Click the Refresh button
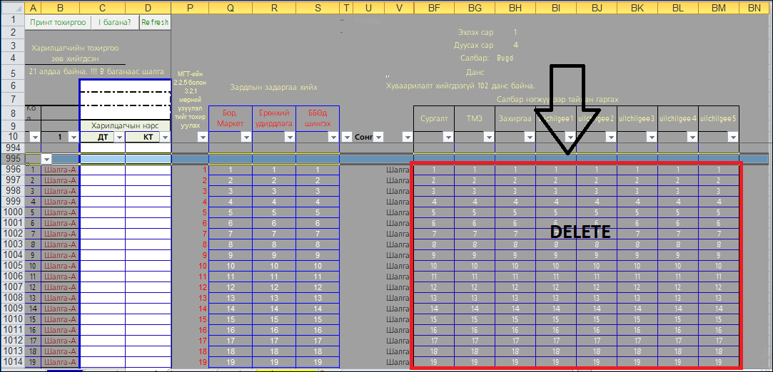773x372 pixels. [x=155, y=22]
